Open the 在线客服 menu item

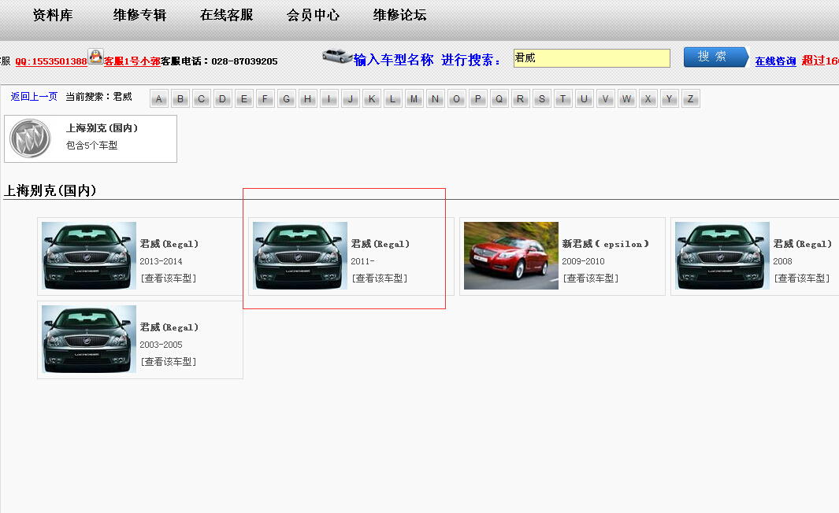226,15
